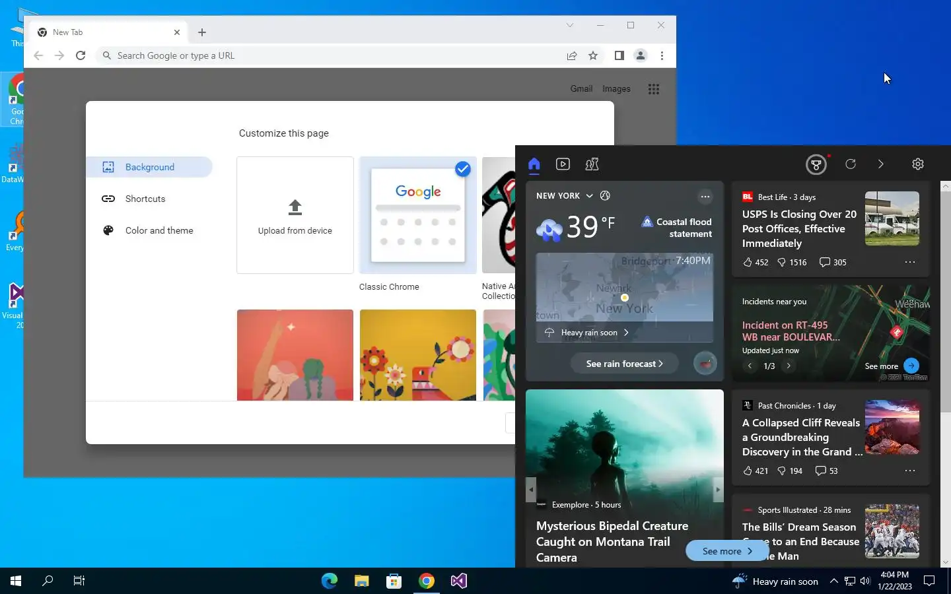Open the weather map preview
Viewport: 951px width, 594px height.
click(x=624, y=287)
